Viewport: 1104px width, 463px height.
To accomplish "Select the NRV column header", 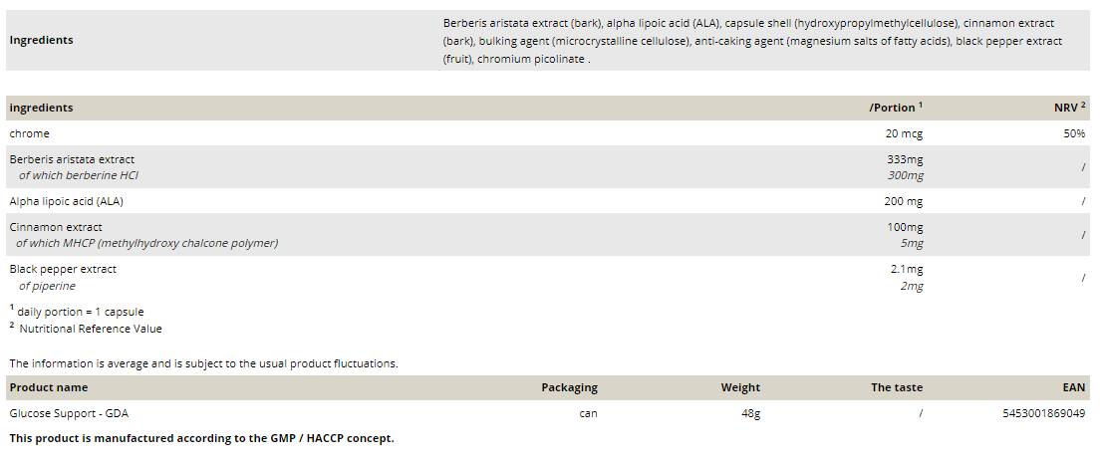I will coord(1068,108).
